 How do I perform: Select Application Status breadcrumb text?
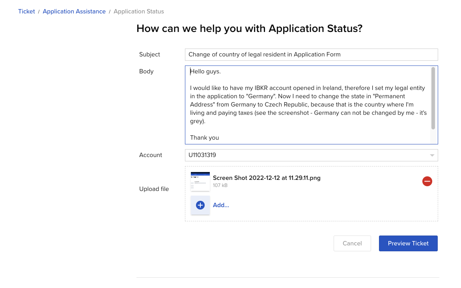coord(139,11)
